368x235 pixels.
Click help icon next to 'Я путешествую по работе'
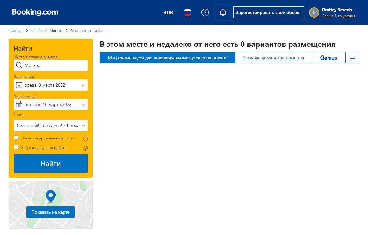[85, 148]
